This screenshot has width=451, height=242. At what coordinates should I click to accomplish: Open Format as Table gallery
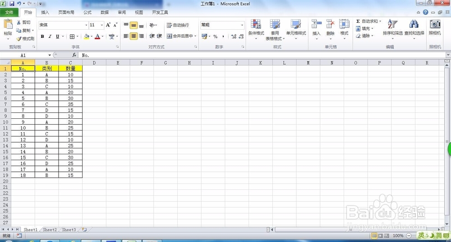pos(275,30)
